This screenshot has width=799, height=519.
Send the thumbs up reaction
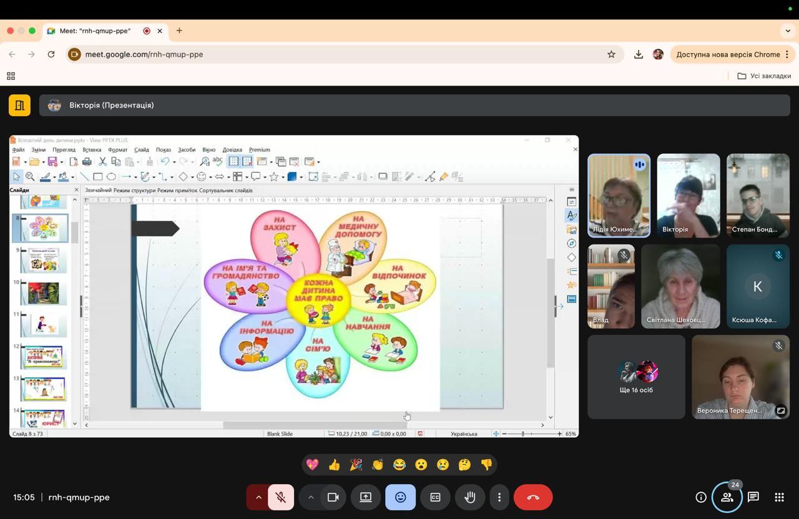click(334, 465)
